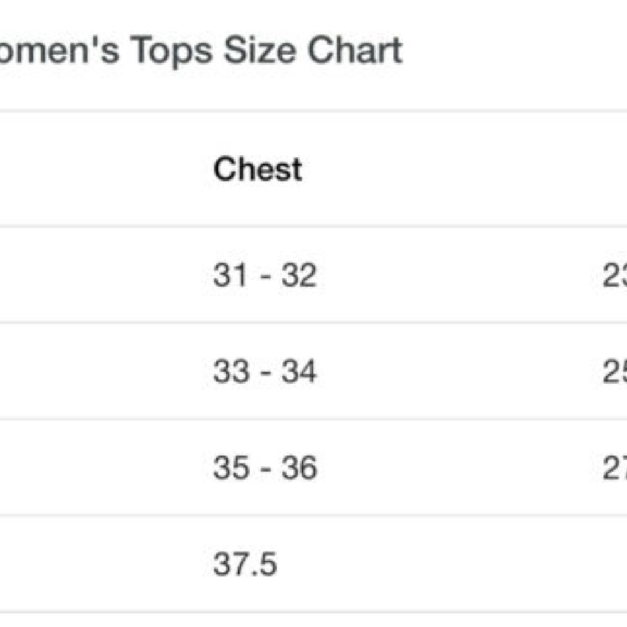Click the word Tops in the title
The width and height of the screenshot is (627, 627).
172,51
